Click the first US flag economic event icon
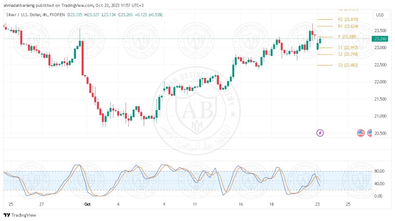Image resolution: width=395 pixels, height=221 pixels. [361, 133]
